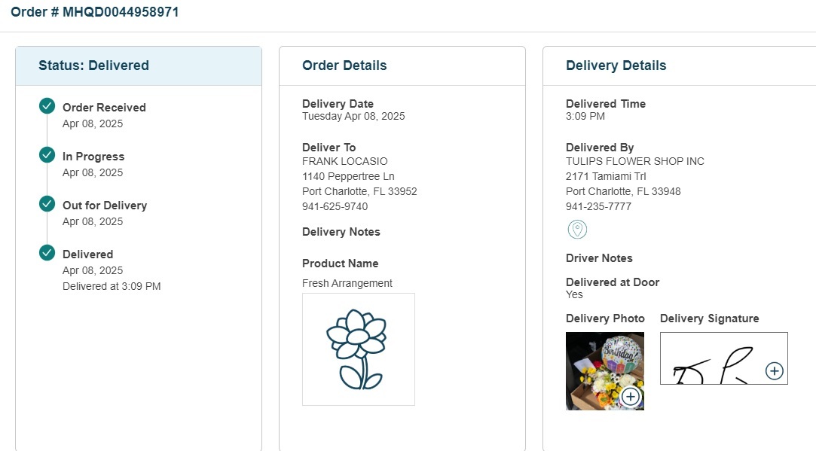Click recipient phone number 941-625-9740
This screenshot has height=451, width=816.
(335, 206)
